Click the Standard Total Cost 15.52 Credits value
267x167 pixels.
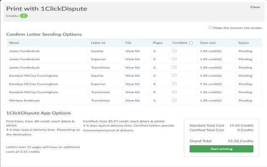pyautogui.click(x=241, y=125)
